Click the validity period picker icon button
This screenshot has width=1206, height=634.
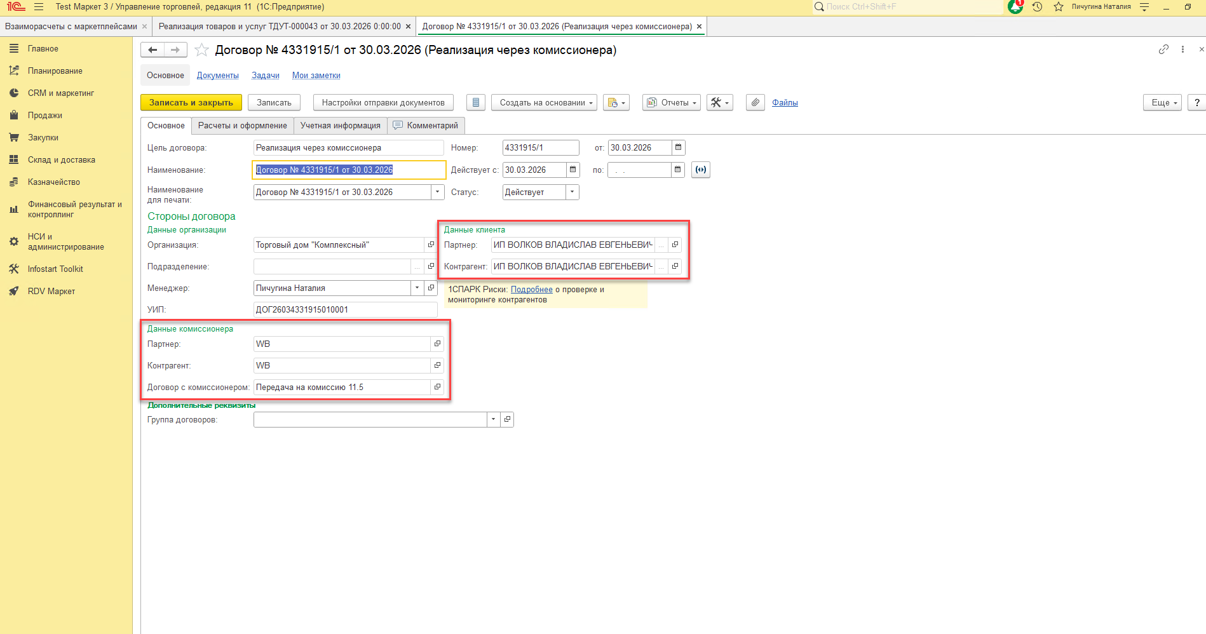click(700, 170)
